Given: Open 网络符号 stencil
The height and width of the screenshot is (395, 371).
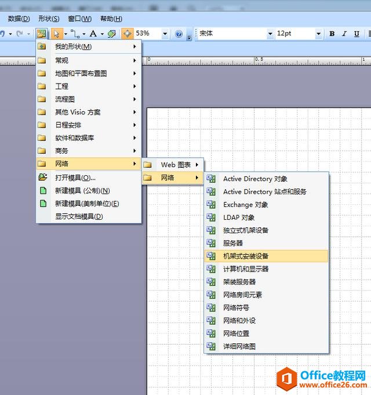Looking at the screenshot, I should click(266, 307).
